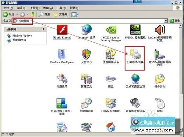Viewport: 184px width, 137px height.
Task: Open the 收藏 menu
Action: 48,8
